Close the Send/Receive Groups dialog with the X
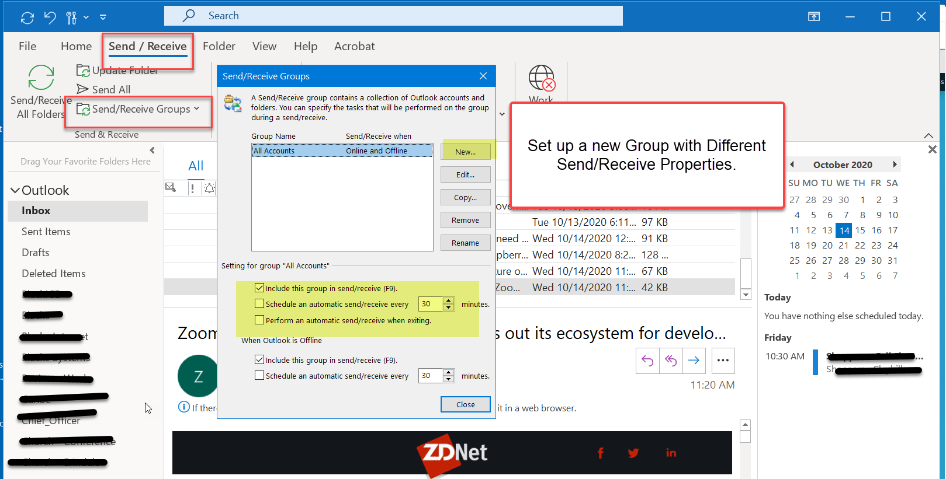 click(x=483, y=76)
